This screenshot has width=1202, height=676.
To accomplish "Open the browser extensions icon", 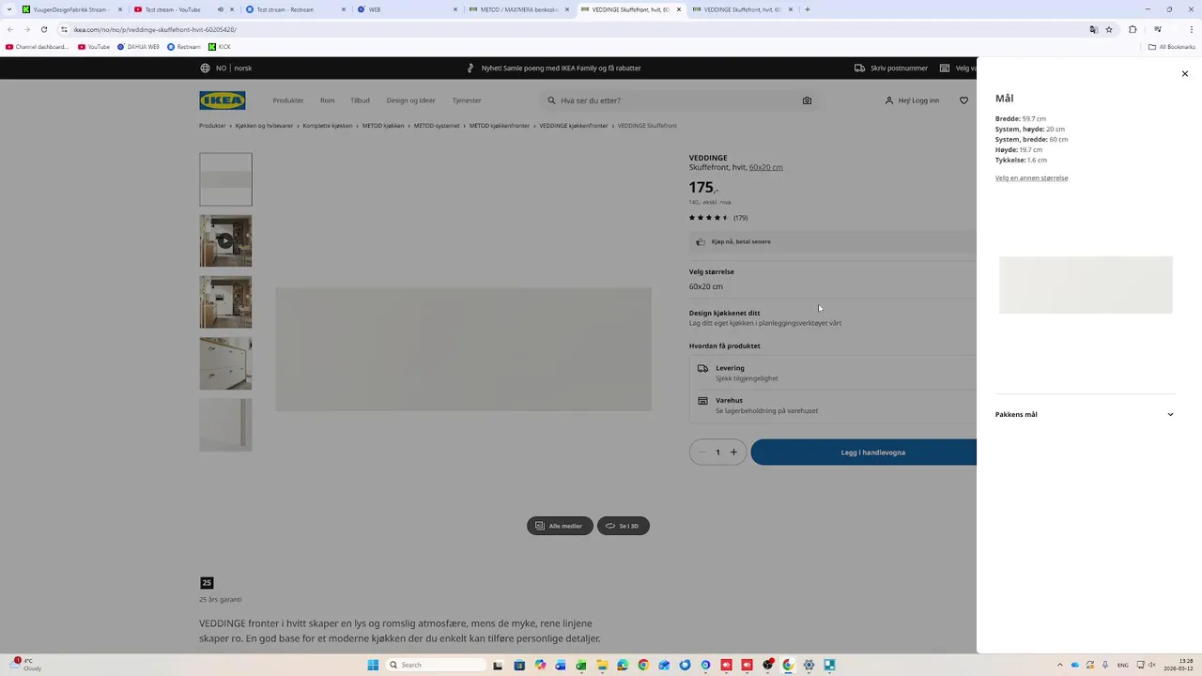I will click(1133, 29).
